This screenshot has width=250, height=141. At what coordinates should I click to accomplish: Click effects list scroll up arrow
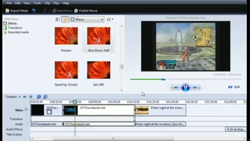click(x=121, y=26)
